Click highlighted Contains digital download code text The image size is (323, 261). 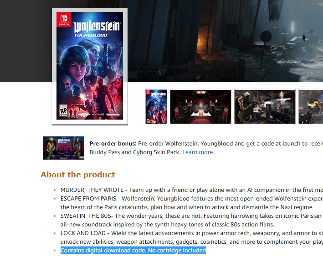point(133,250)
